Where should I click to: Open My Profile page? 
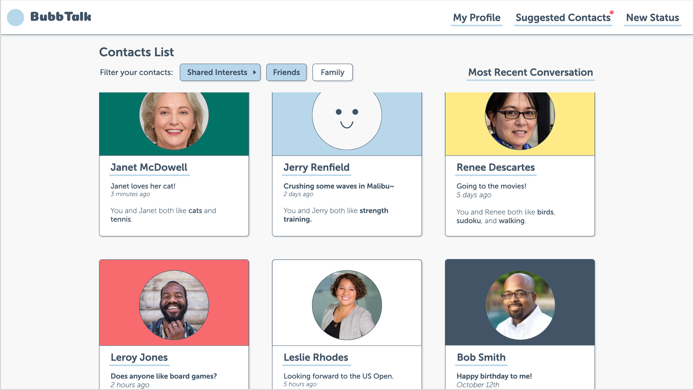point(476,18)
